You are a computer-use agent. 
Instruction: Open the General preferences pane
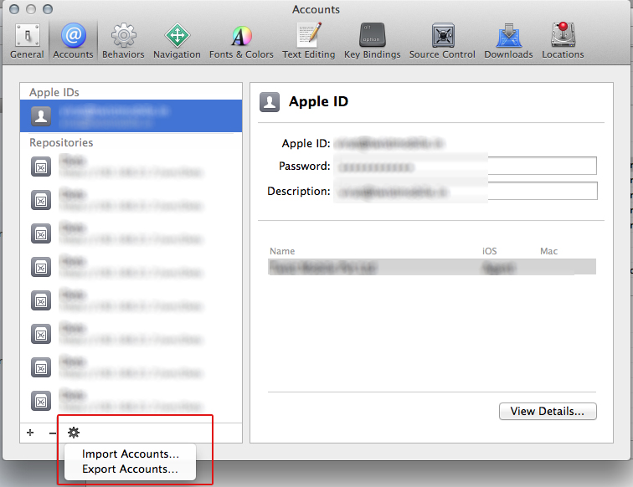click(x=27, y=41)
